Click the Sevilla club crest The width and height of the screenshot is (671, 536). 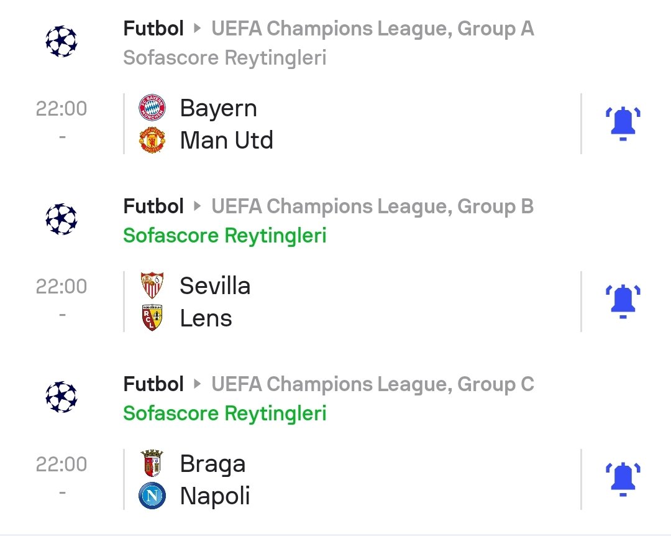tap(152, 286)
